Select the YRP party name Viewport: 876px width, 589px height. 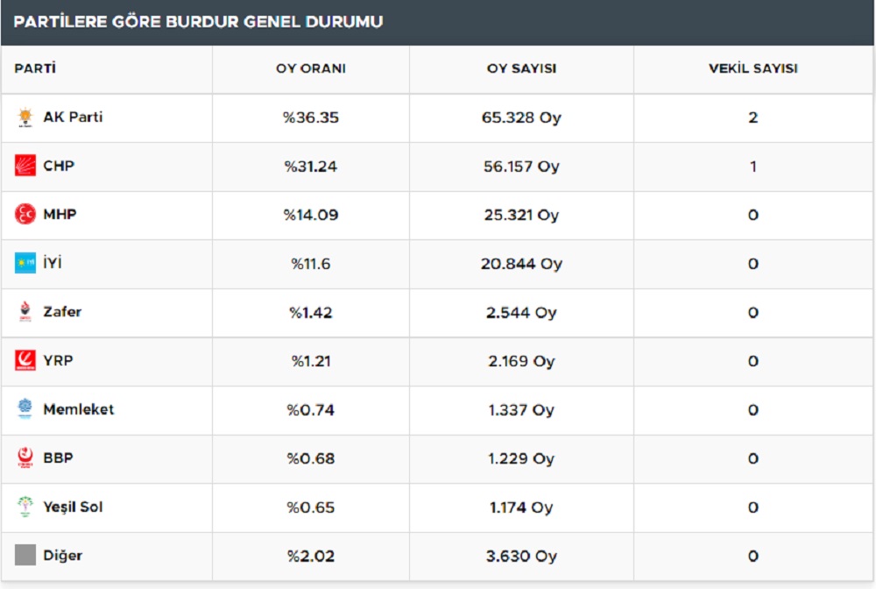point(58,360)
